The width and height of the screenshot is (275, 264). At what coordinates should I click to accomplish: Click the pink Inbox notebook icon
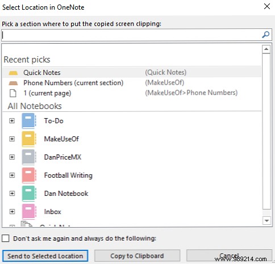pyautogui.click(x=29, y=212)
